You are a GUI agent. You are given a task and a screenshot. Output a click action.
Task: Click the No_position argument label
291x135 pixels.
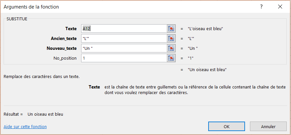(x=65, y=58)
